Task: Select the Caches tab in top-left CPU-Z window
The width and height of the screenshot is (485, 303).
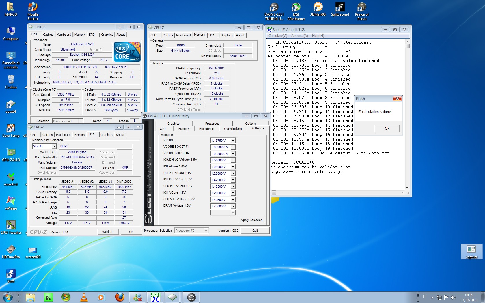Action: coord(48,35)
